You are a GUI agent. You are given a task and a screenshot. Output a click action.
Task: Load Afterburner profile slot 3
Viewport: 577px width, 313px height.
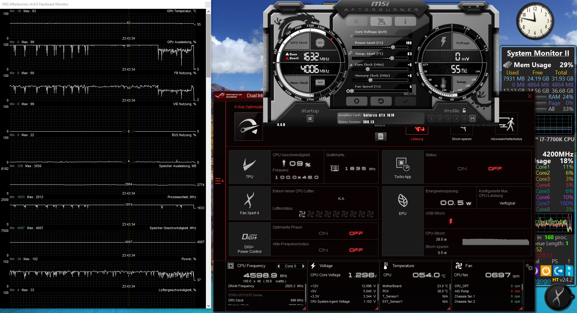click(448, 119)
